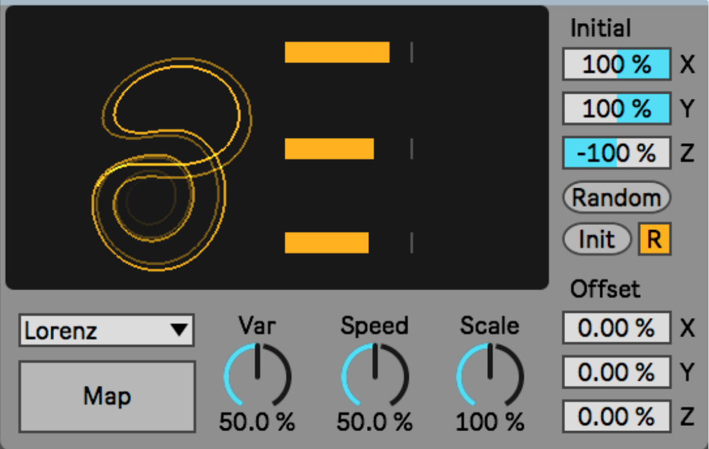709x449 pixels.
Task: Select the Initial Y value field
Action: click(616, 109)
